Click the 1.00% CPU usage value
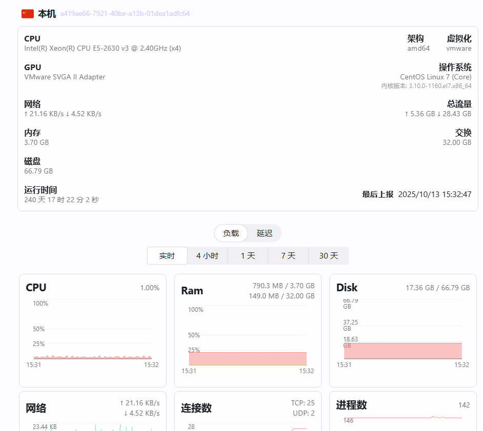The image size is (483, 431). tap(150, 288)
